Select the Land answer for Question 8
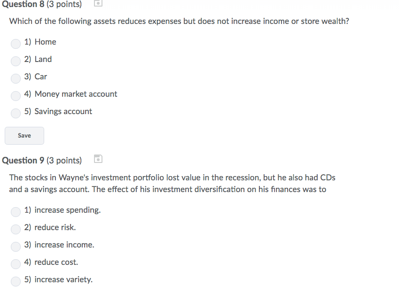Screen dimensions: 399x294 tap(16, 61)
